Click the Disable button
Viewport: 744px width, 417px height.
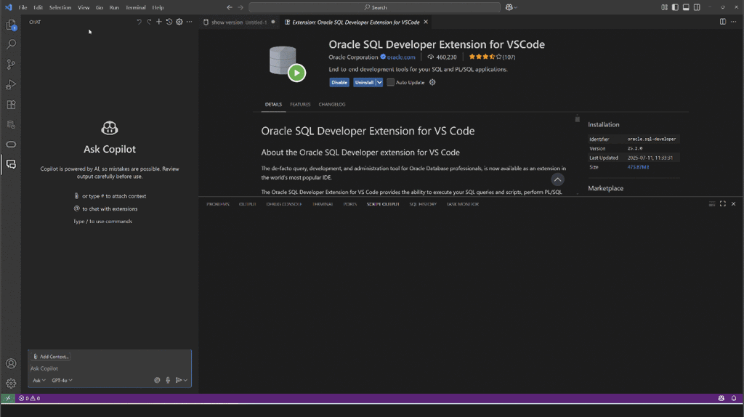coord(339,82)
